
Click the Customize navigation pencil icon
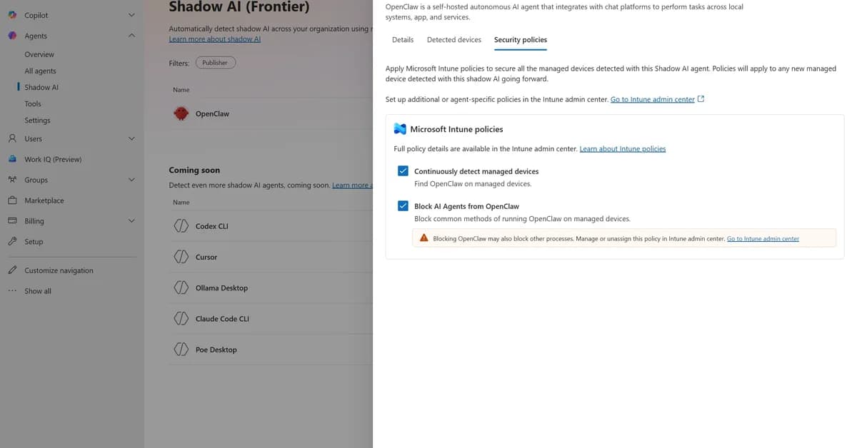tap(12, 270)
